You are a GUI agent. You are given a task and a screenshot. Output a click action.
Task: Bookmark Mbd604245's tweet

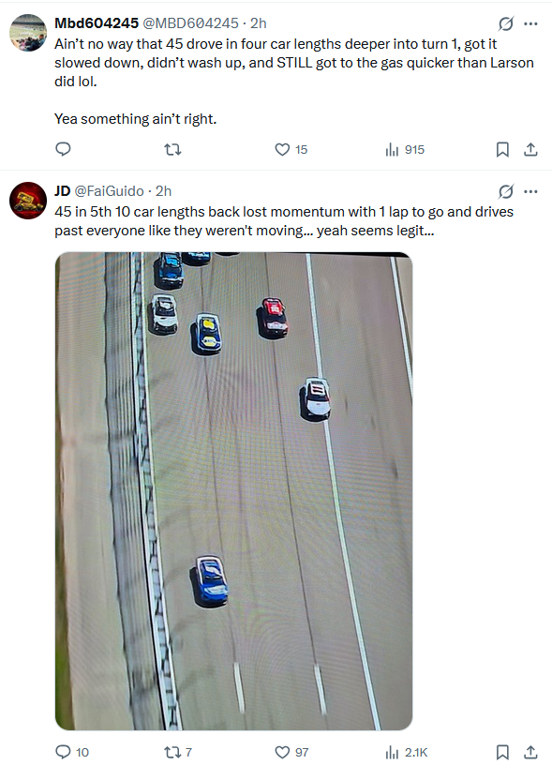502,148
